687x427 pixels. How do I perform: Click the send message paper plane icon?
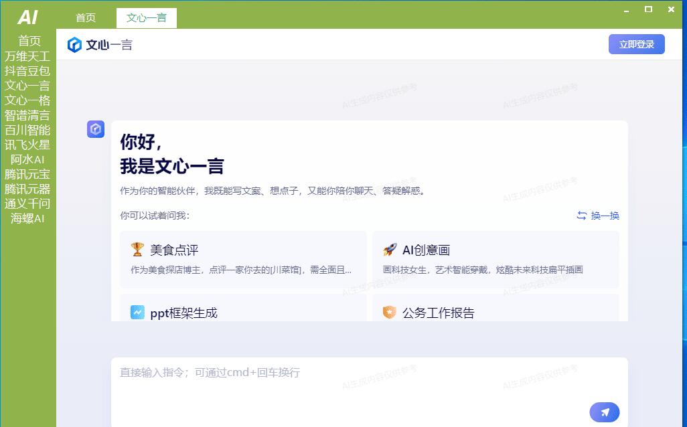pyautogui.click(x=604, y=412)
